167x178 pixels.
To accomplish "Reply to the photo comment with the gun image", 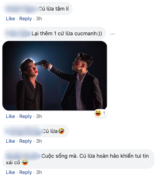I will pos(26,116).
